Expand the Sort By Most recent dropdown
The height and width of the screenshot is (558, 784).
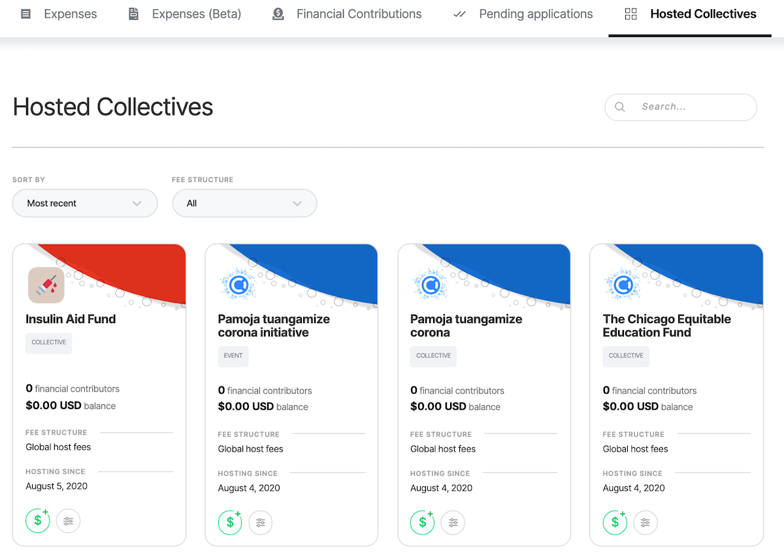85,203
